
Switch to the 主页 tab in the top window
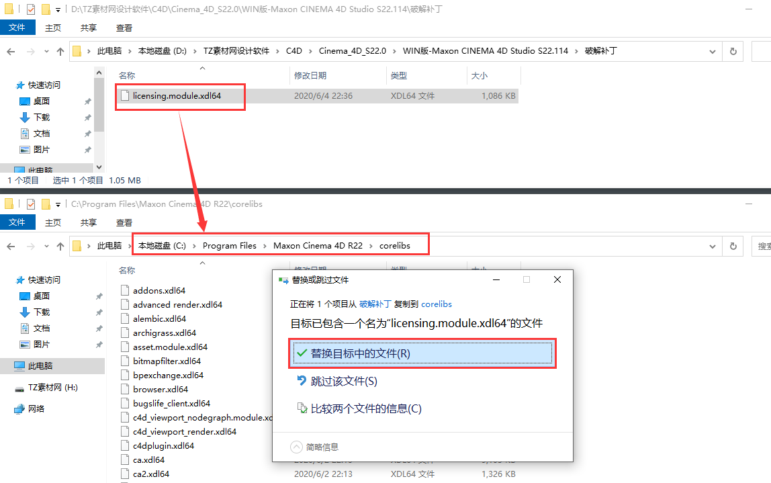53,28
